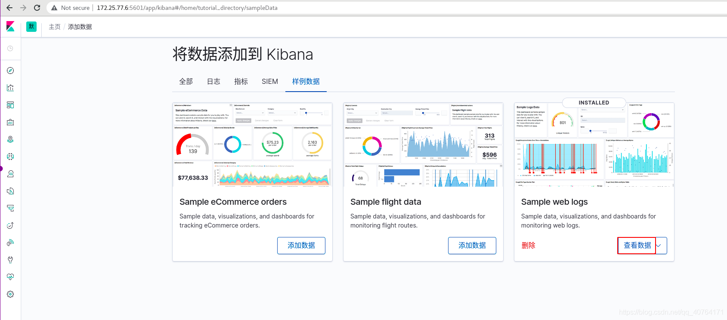Open Stack Monitoring heartbeat icon
Screen dimensions: 727x320
coord(10,277)
